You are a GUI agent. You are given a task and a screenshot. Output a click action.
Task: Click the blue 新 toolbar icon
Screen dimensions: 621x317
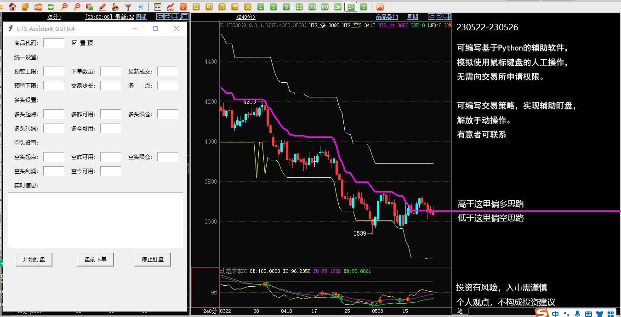(x=141, y=6)
